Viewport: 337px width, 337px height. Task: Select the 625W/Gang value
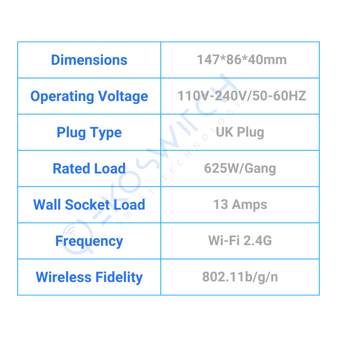pyautogui.click(x=240, y=168)
